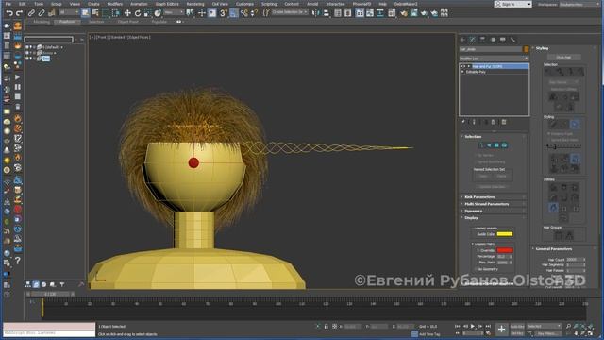Click the Style Hair button
This screenshot has width=604, height=340.
[x=563, y=57]
